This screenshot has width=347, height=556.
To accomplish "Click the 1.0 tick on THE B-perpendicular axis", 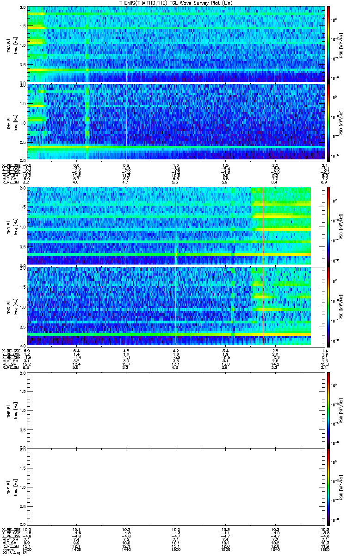I will pos(23,411).
